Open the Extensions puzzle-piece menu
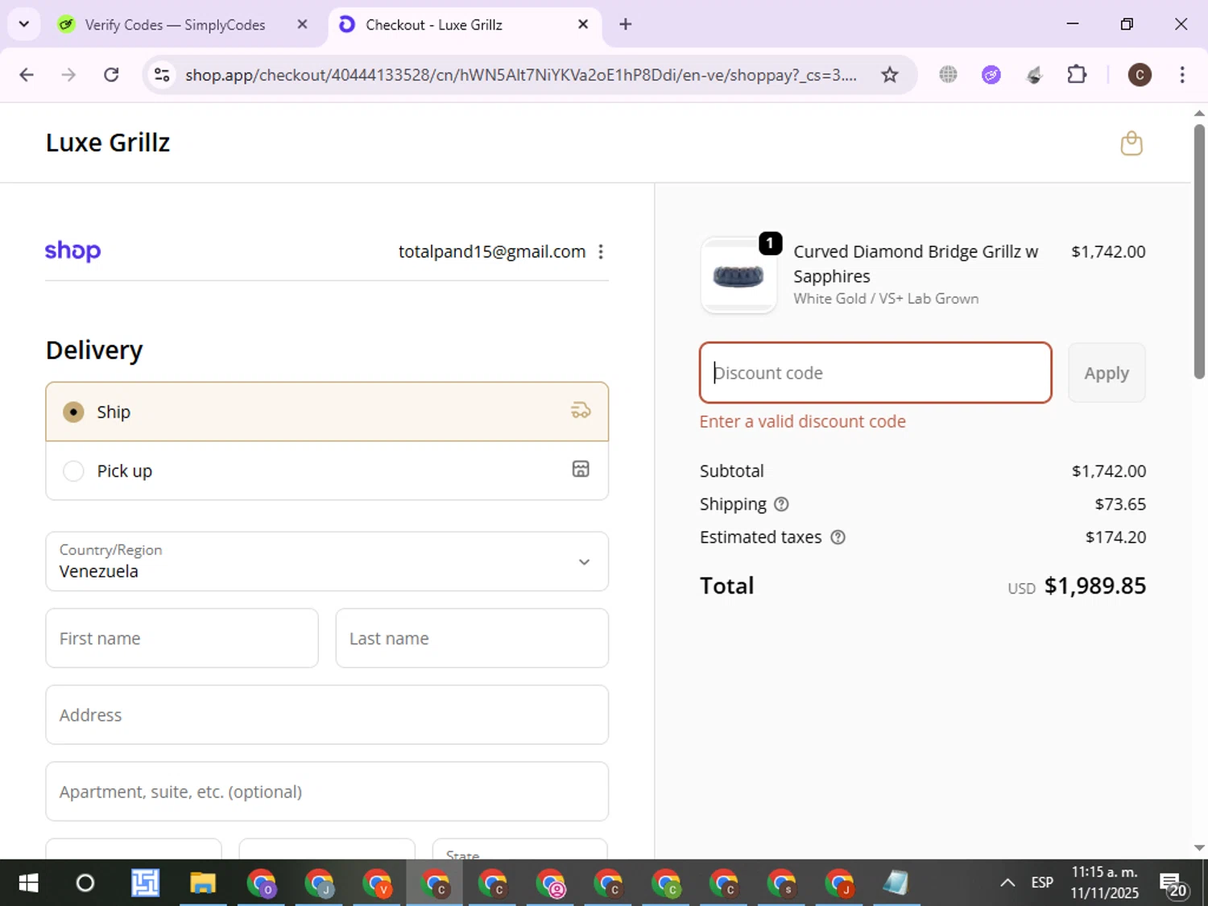The image size is (1208, 906). (1077, 75)
